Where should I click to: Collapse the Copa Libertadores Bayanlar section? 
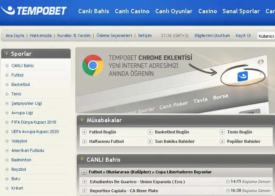click(x=84, y=172)
